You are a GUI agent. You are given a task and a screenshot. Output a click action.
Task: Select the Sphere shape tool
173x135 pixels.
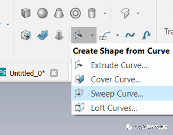(42, 13)
